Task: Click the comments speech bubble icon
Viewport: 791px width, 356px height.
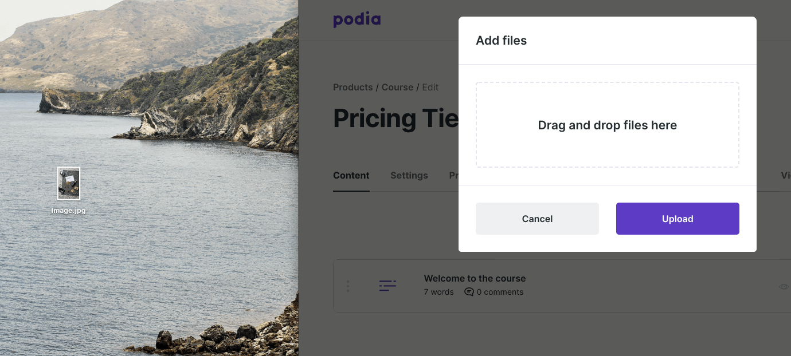Action: tap(469, 292)
